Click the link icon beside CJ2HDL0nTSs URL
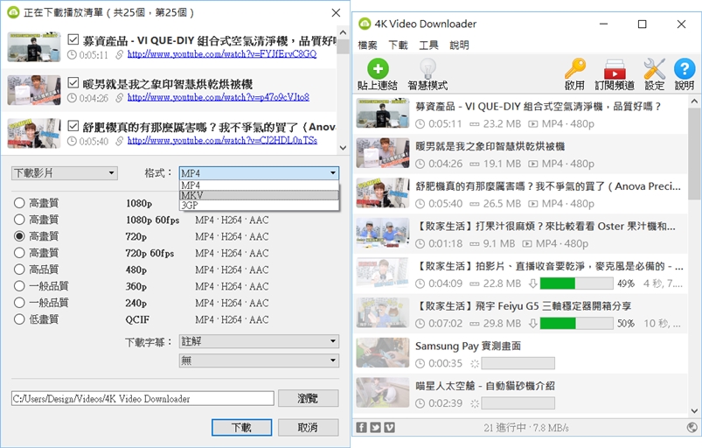 click(x=119, y=141)
